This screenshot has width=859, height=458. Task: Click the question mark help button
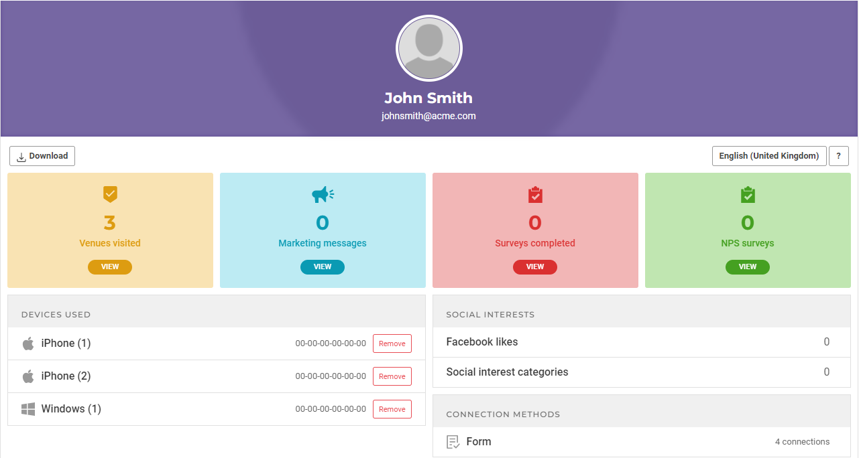(x=838, y=156)
